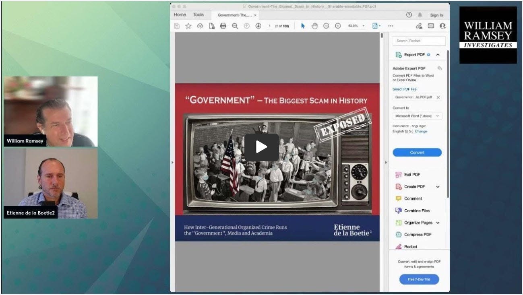Click the print icon in toolbar
The image size is (523, 295).
click(x=223, y=26)
